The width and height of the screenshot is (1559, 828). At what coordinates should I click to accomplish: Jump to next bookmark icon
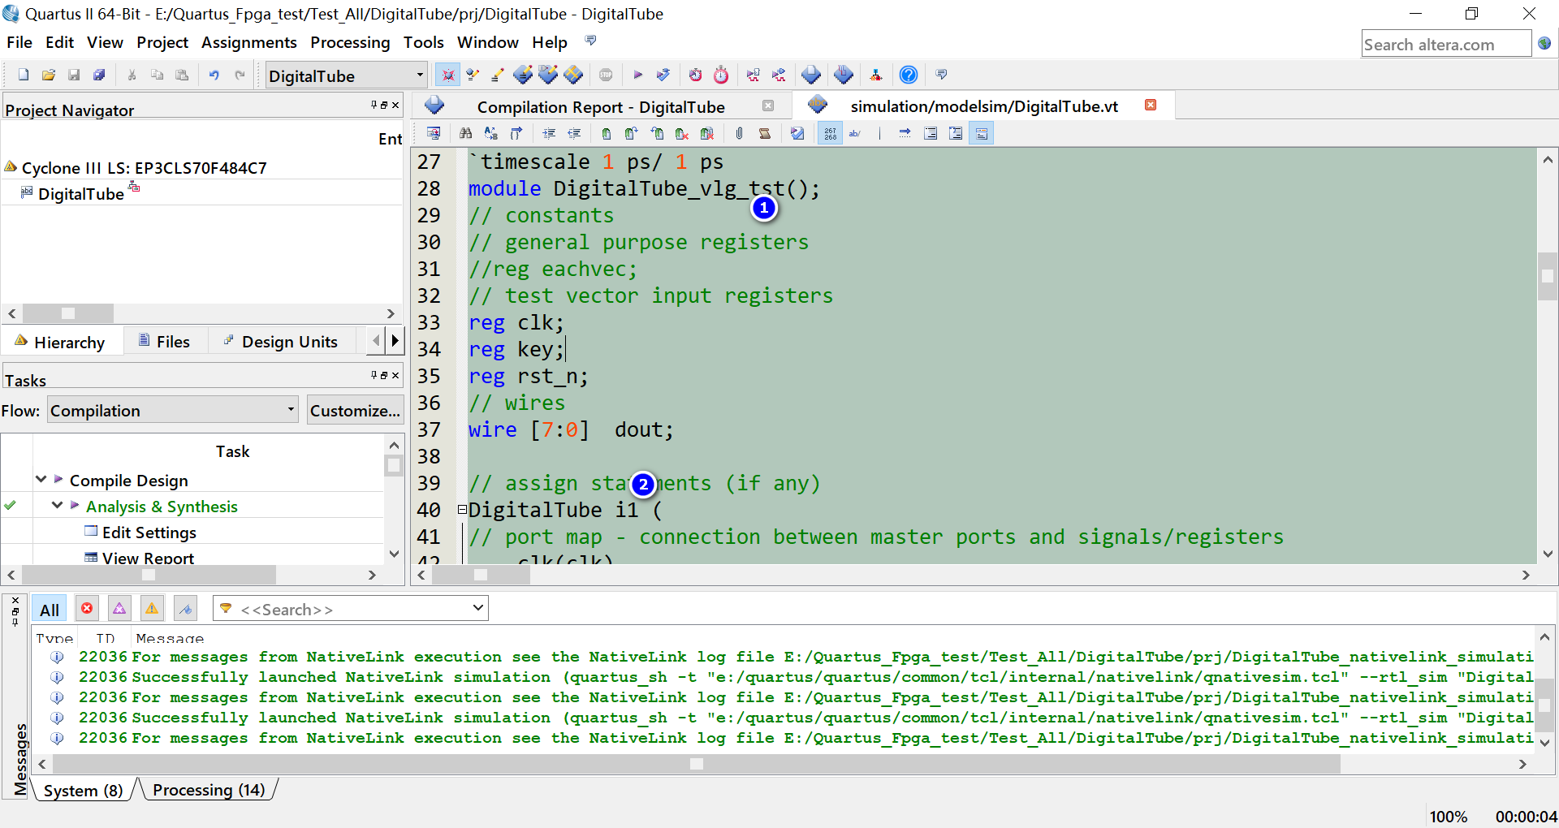pyautogui.click(x=632, y=134)
